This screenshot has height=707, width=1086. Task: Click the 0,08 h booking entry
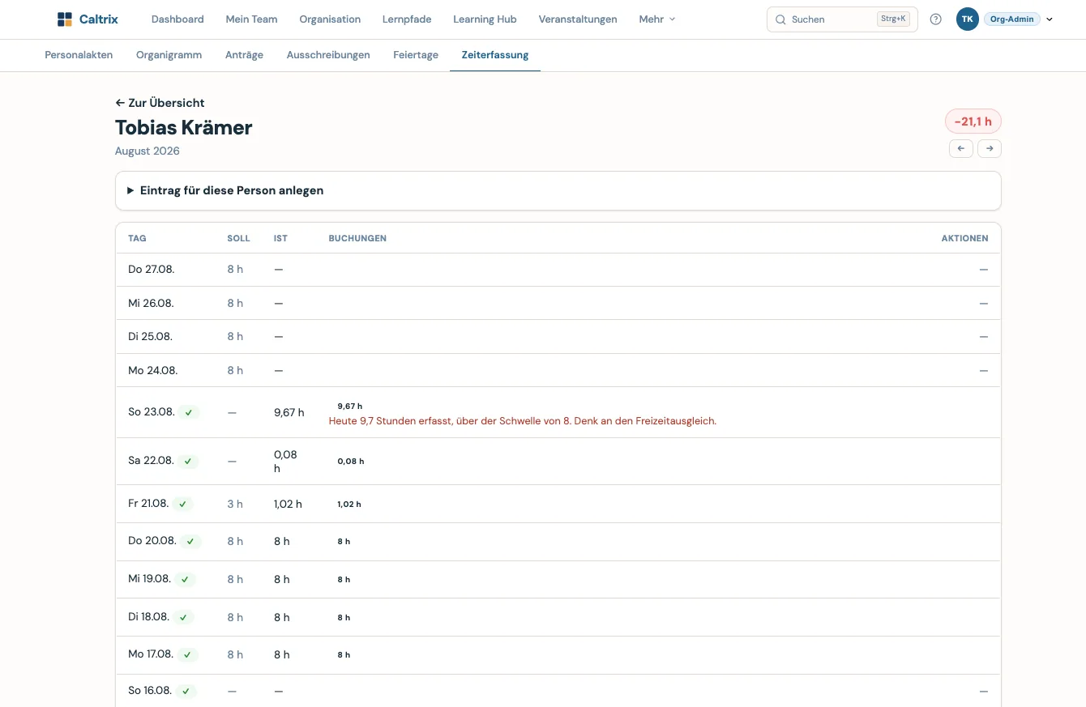[x=351, y=462]
